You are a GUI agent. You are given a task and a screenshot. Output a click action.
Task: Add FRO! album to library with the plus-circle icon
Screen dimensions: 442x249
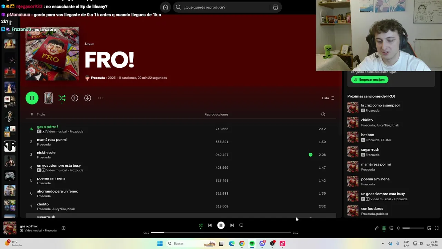coord(75,98)
